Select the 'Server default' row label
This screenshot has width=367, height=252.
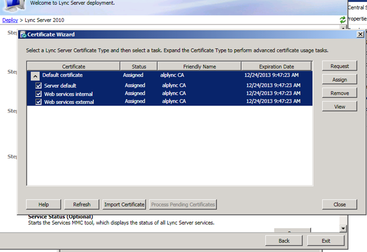coord(60,85)
